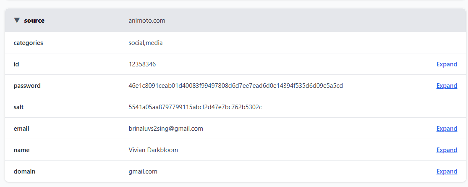Viewport: 468px width, 187px height.
Task: Click the password hash value
Action: click(235, 86)
